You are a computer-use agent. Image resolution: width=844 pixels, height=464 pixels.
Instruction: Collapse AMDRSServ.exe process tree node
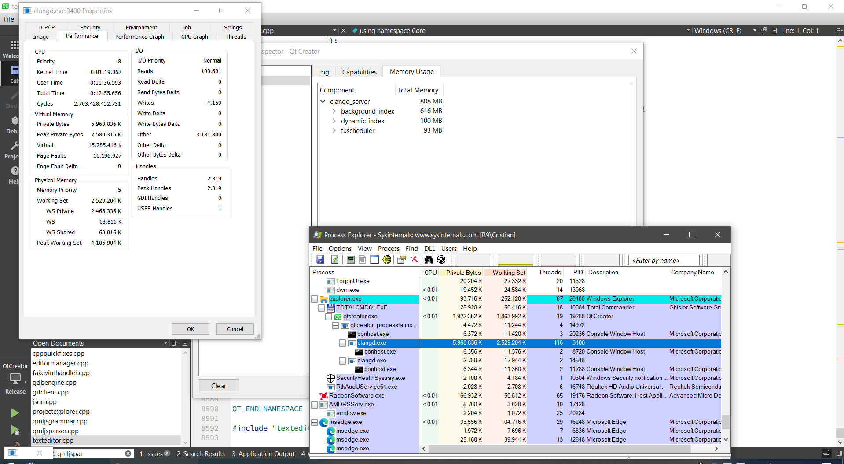pyautogui.click(x=314, y=405)
